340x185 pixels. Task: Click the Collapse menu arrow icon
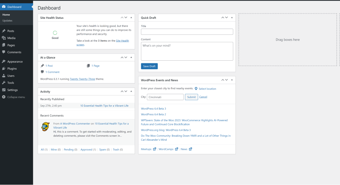click(x=4, y=97)
